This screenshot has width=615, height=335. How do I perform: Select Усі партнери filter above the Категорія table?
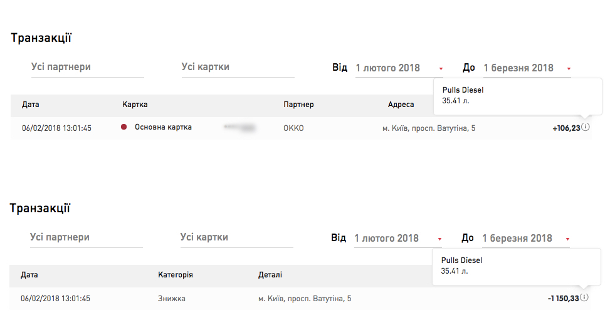(87, 237)
